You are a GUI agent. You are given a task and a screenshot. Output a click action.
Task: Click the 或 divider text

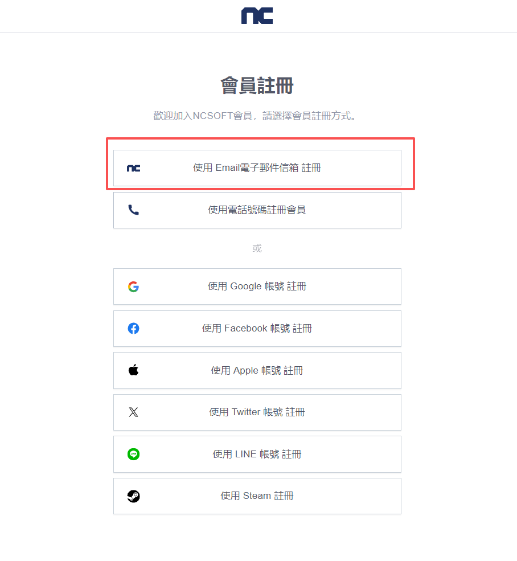[257, 248]
